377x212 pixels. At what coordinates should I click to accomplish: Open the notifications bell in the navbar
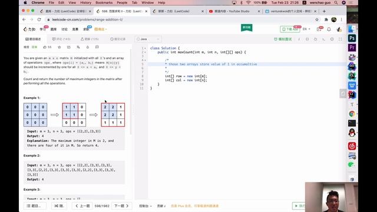point(329,29)
